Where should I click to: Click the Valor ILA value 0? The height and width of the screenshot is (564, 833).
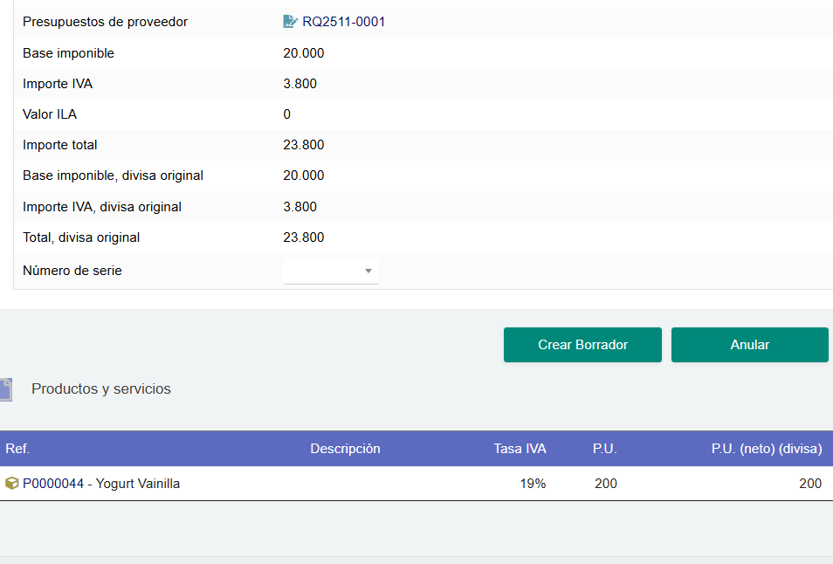pos(287,114)
